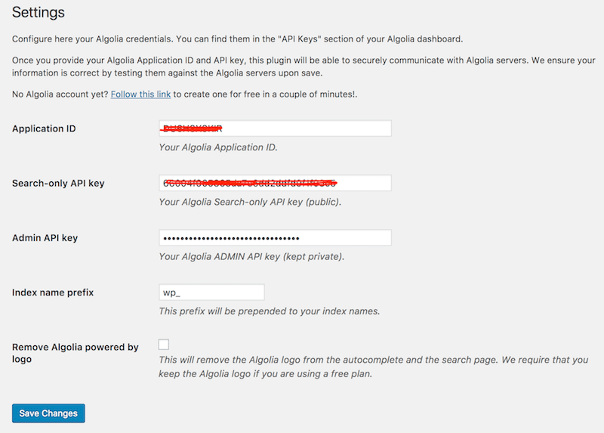The height and width of the screenshot is (433, 604).
Task: Click the "Index name prefix" label
Action: [x=53, y=292]
